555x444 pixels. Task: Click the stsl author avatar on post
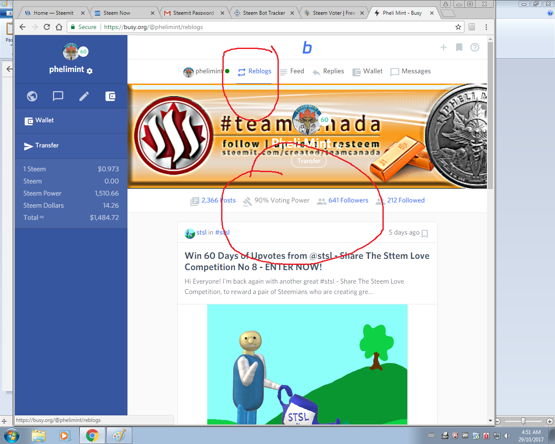pos(189,233)
